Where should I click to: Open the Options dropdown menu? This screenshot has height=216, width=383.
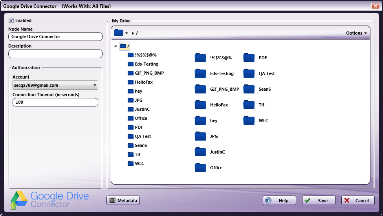[356, 33]
